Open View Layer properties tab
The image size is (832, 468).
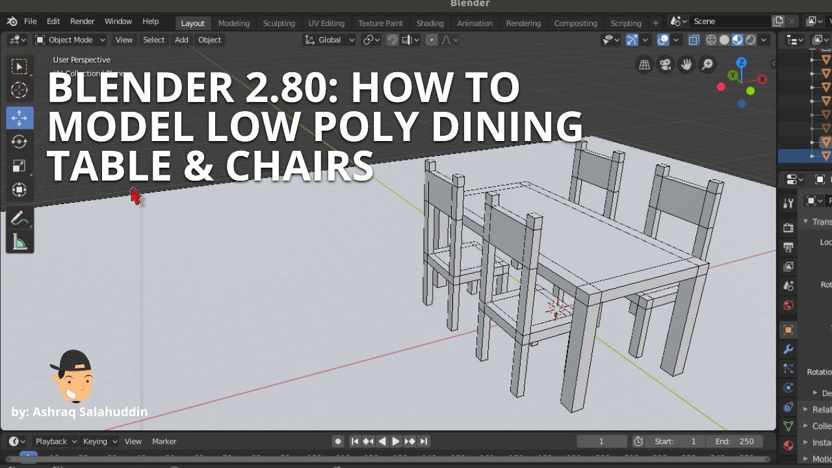pos(788,266)
